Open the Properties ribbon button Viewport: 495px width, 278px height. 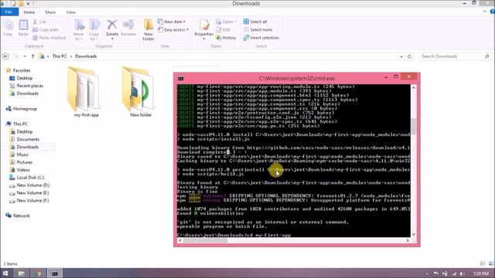pyautogui.click(x=204, y=29)
